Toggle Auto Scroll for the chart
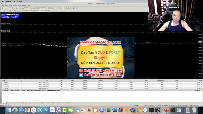This screenshot has height=114, width=203. pyautogui.click(x=64, y=8)
